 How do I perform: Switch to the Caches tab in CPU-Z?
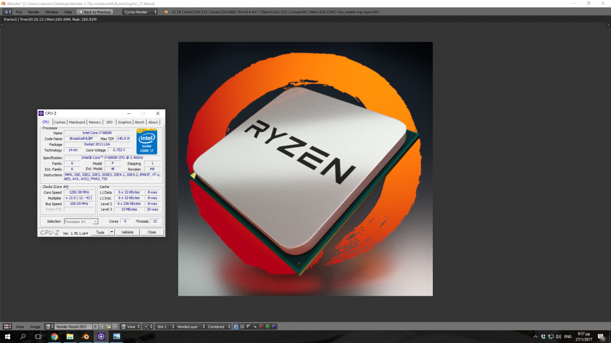click(60, 122)
